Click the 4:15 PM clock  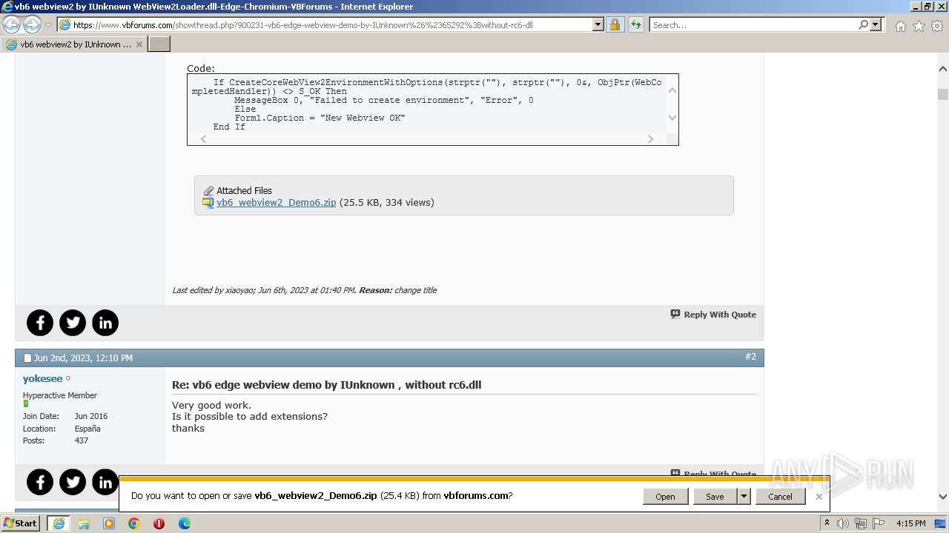pos(910,523)
